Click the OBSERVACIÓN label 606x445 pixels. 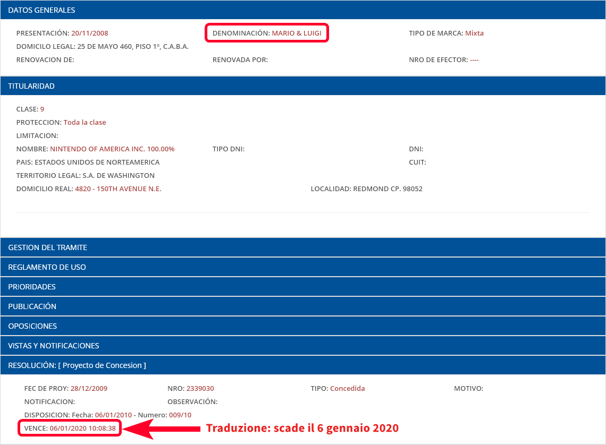192,402
